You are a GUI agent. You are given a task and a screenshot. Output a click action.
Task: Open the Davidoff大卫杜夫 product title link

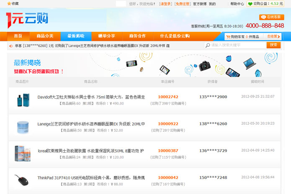pos(91,97)
